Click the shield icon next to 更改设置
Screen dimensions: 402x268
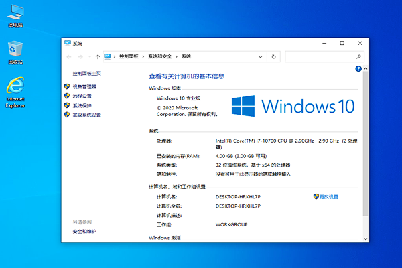pos(316,196)
